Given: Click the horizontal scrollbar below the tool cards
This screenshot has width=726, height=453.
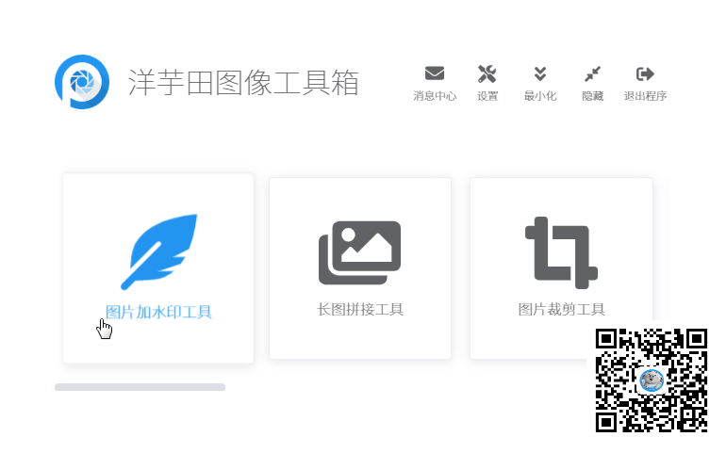Looking at the screenshot, I should (x=140, y=387).
